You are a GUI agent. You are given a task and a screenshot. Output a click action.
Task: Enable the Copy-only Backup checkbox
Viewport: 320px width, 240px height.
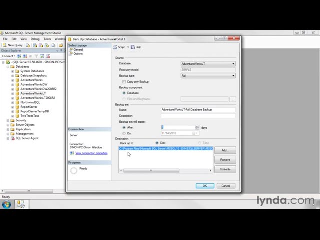[x=124, y=82]
